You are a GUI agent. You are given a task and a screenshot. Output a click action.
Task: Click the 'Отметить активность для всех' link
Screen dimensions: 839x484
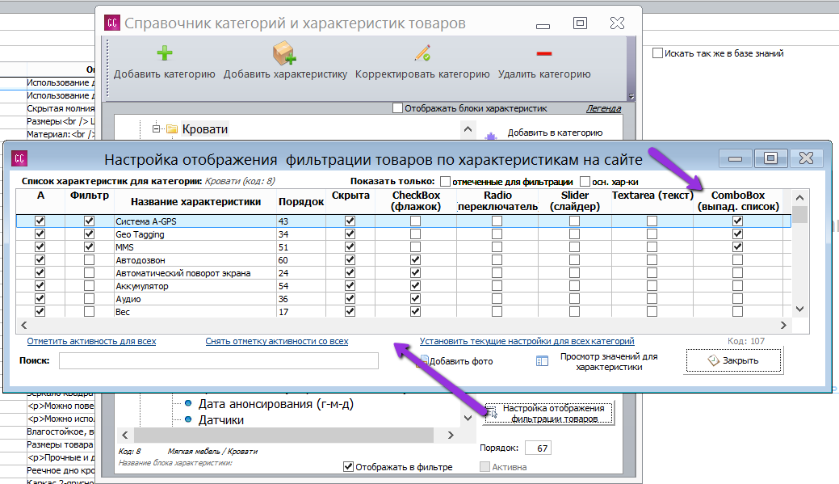tap(91, 341)
